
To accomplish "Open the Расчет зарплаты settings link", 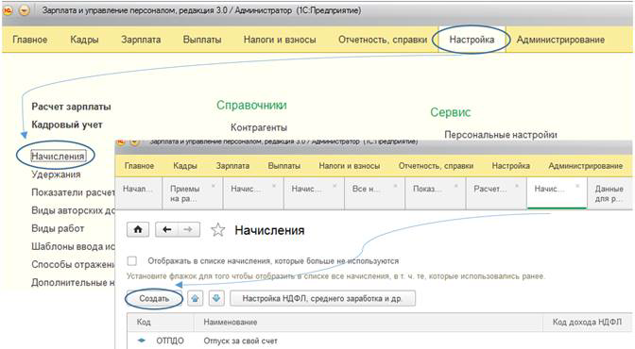I will point(71,107).
